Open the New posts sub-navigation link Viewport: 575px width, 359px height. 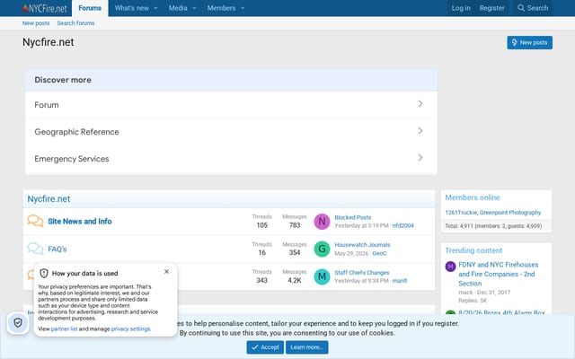click(36, 23)
